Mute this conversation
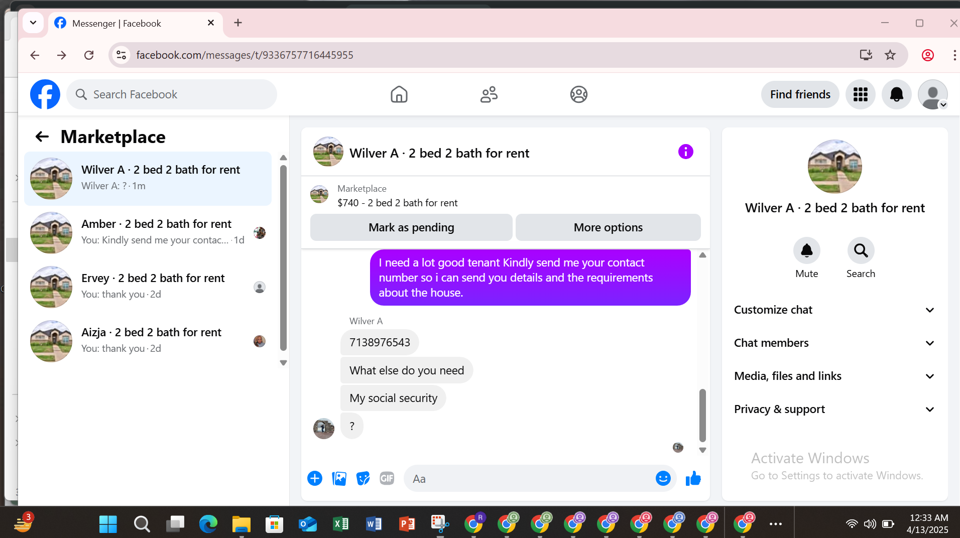This screenshot has width=960, height=538. point(807,250)
